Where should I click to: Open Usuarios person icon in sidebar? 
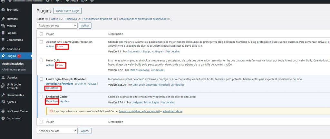[3, 78]
